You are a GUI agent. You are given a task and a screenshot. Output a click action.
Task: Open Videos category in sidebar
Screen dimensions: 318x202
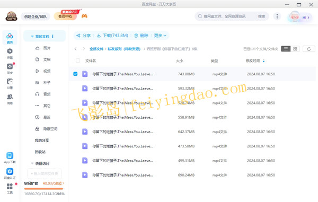[43, 71]
